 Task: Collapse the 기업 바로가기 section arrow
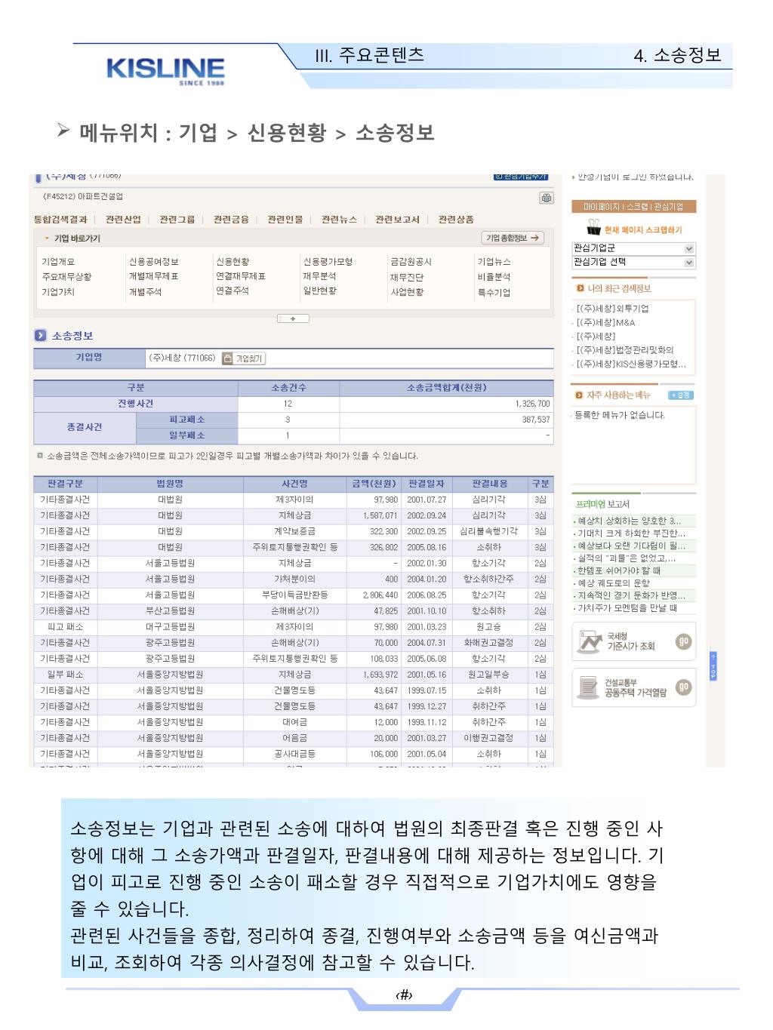pos(46,238)
